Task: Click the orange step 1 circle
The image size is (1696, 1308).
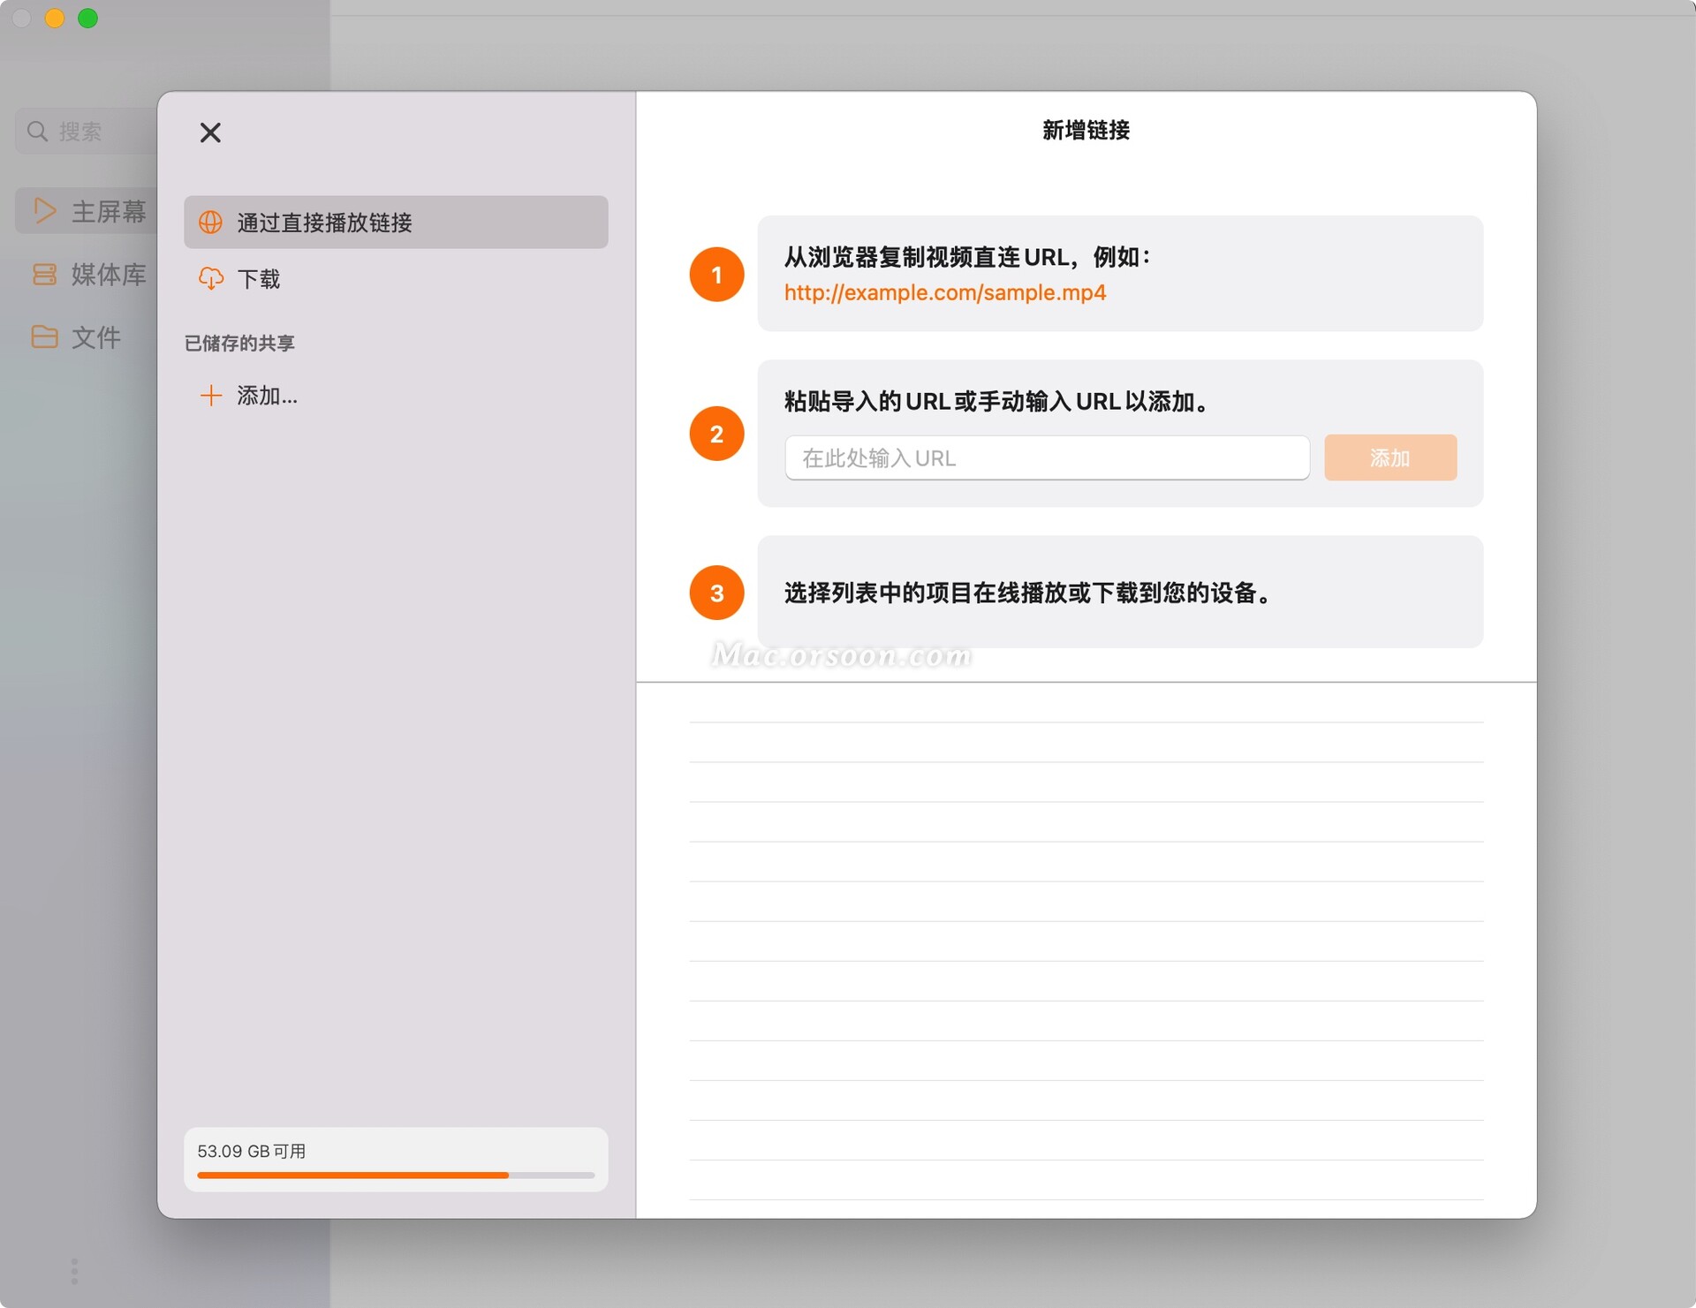Action: 716,274
